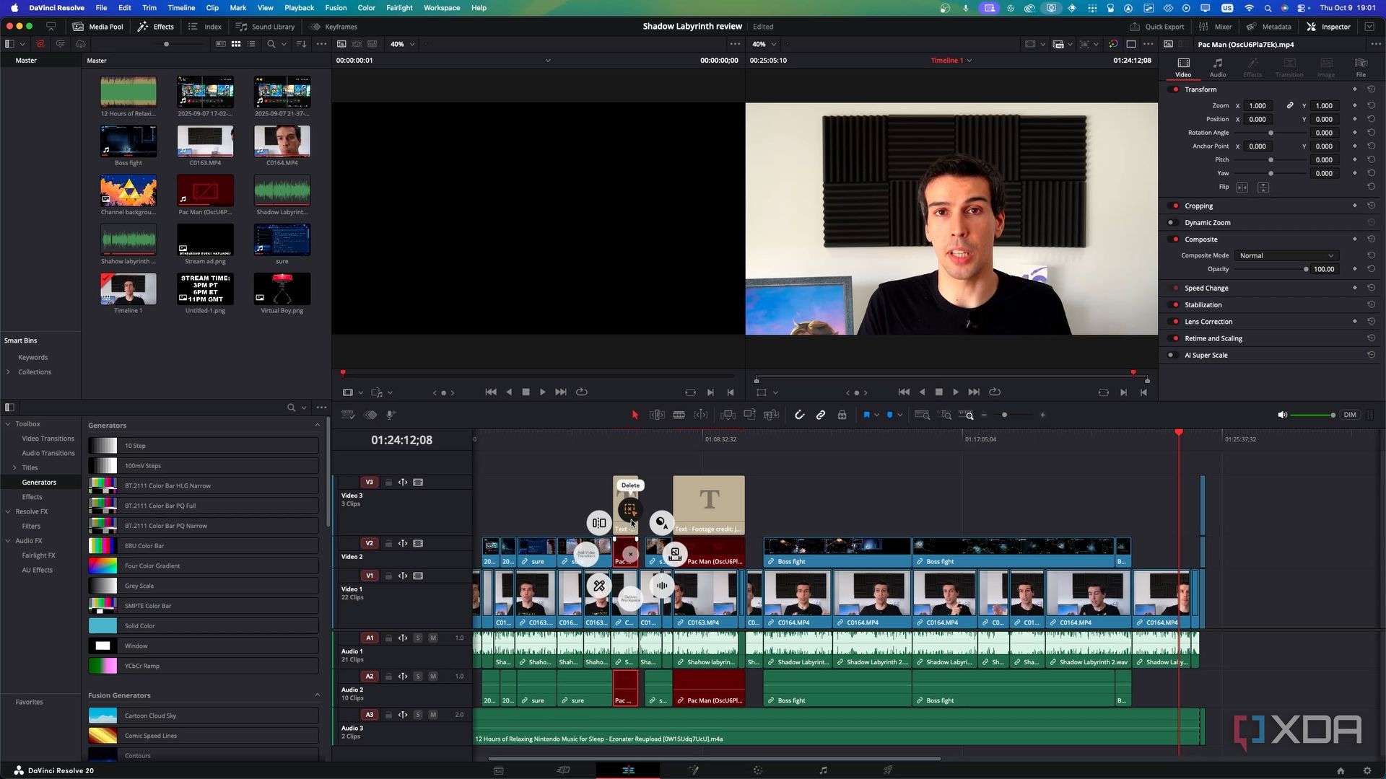Click the Metadata panel button
The width and height of the screenshot is (1386, 779).
[1269, 27]
